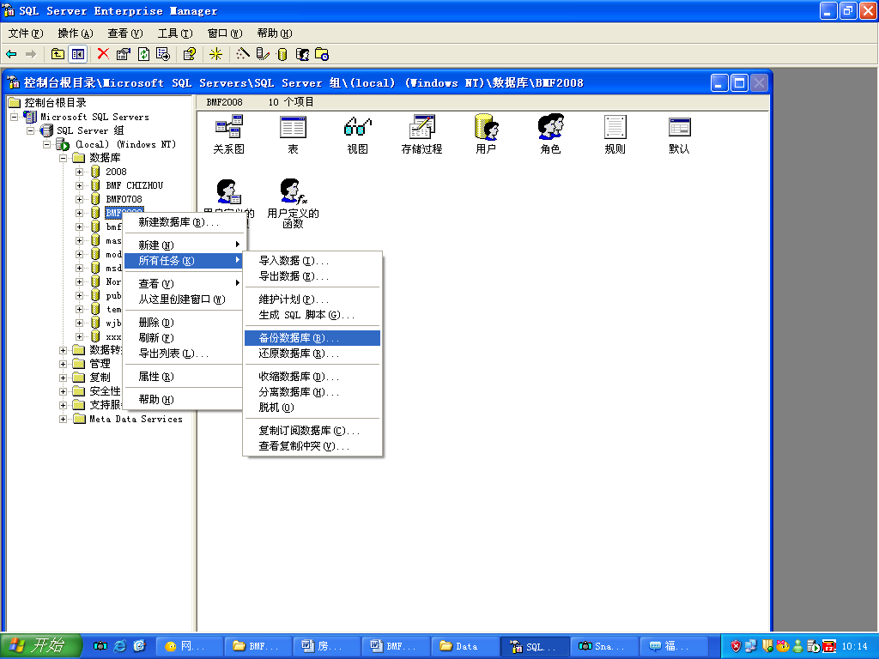The image size is (879, 659).
Task: Open the Properties toolbar icon
Action: (x=123, y=54)
